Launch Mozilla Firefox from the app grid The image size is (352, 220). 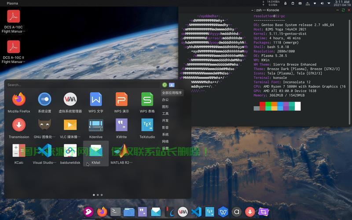click(19, 100)
